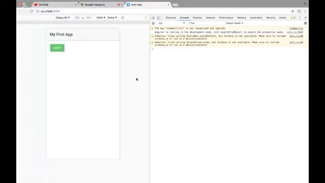Click the extension icon beside star

(299, 11)
